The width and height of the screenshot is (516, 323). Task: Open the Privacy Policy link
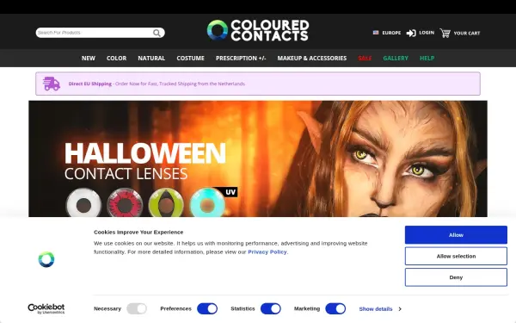(x=267, y=252)
